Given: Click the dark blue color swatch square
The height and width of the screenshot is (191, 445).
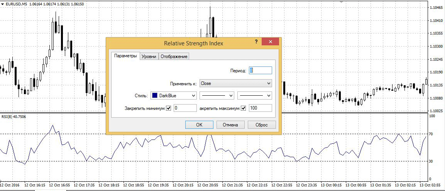Looking at the screenshot, I should 154,95.
